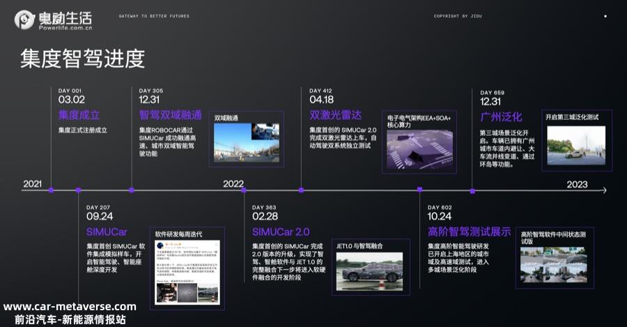Viewport: 627px width, 327px height.
Task: Click the 2022 year label on timeline
Action: tap(233, 183)
